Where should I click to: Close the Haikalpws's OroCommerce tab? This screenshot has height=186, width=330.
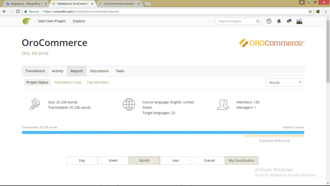pos(92,4)
